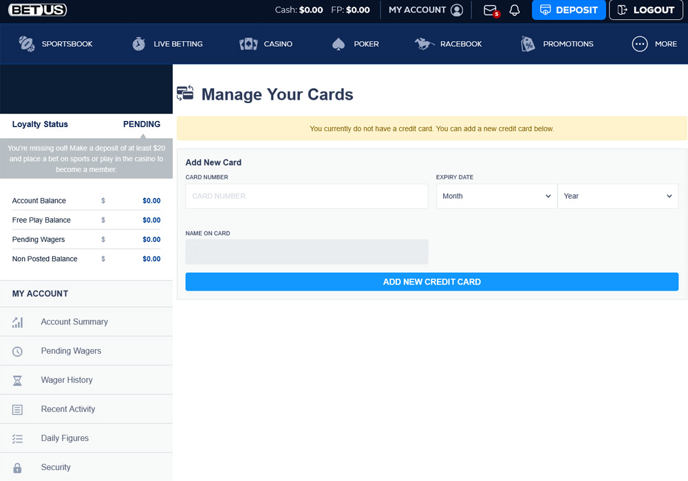Click the Poker spade icon
688x481 pixels.
coord(338,43)
